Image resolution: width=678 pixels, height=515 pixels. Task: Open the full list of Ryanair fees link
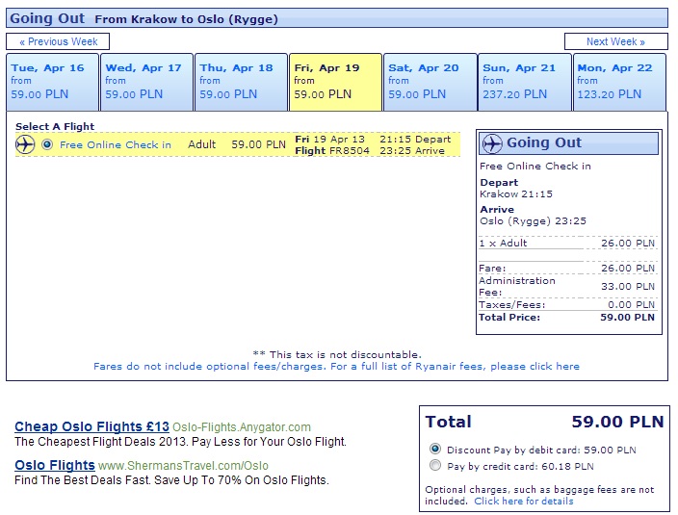click(336, 367)
